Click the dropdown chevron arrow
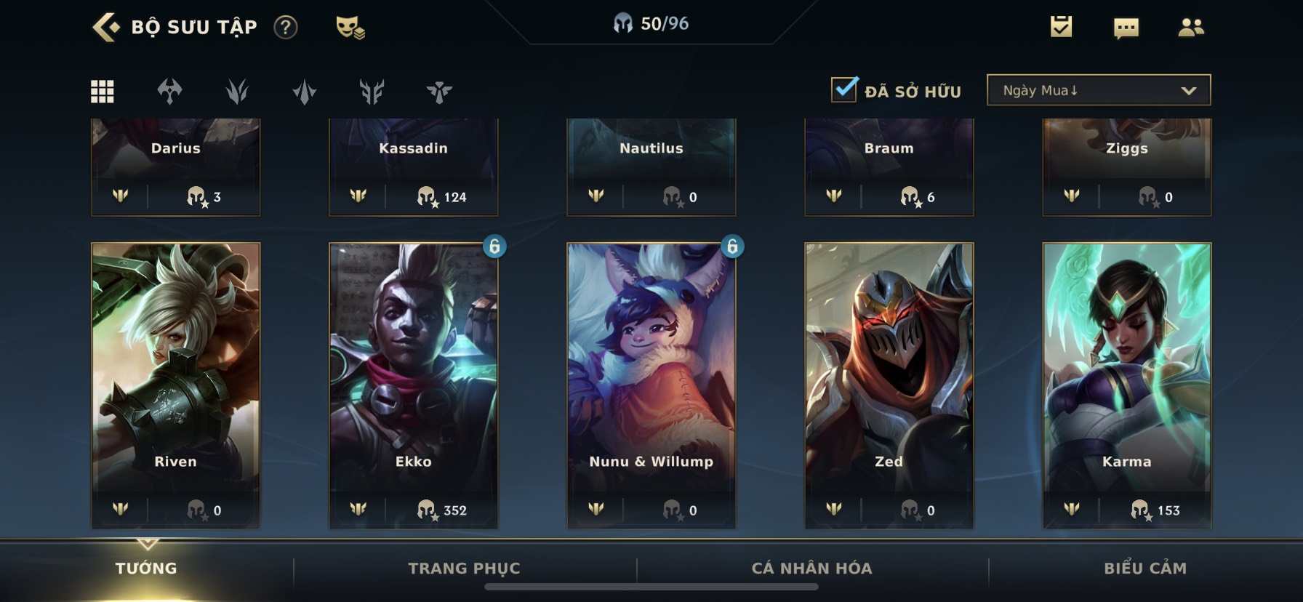 [1189, 91]
